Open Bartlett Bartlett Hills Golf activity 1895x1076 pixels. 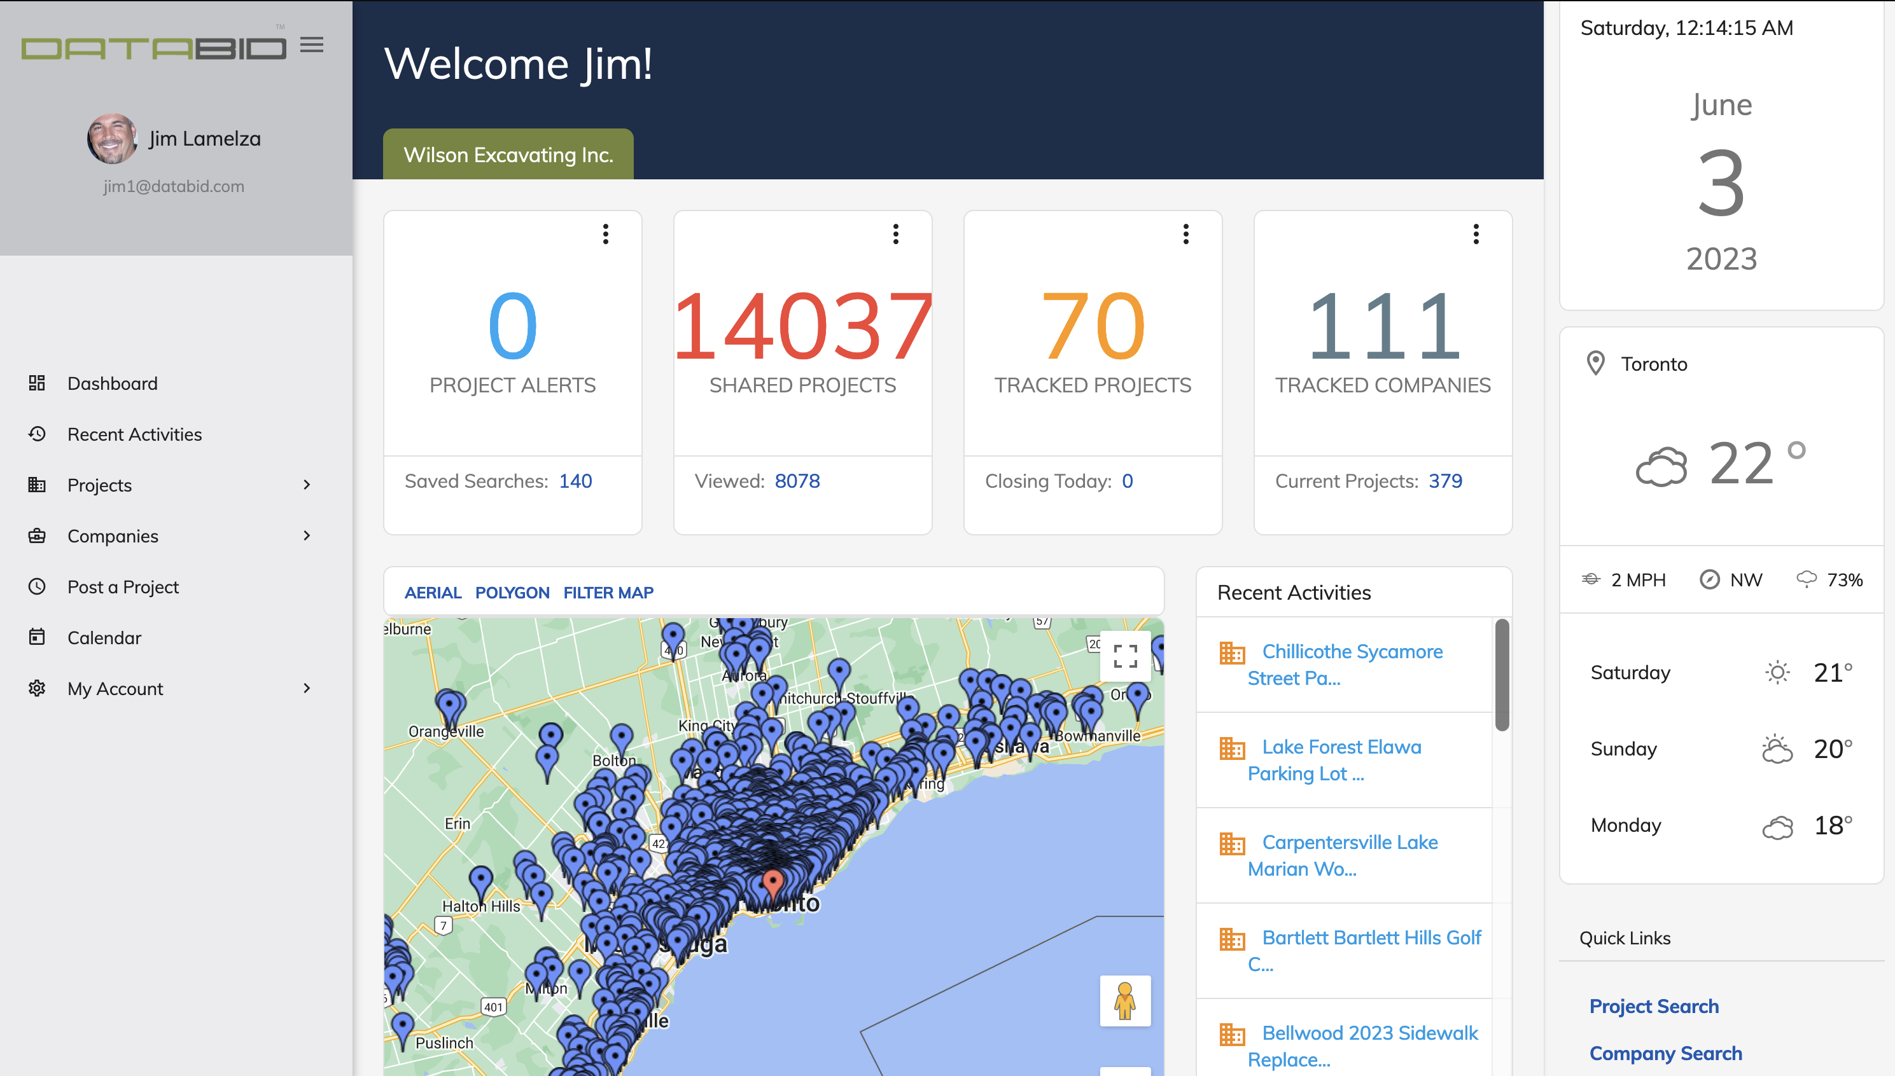point(1364,950)
